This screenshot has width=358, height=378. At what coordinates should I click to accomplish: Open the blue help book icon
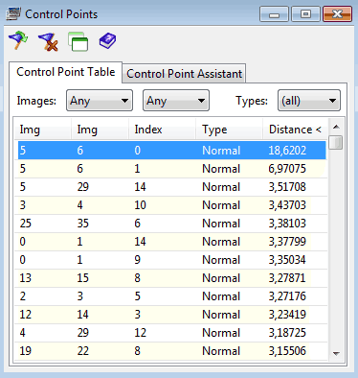point(107,40)
